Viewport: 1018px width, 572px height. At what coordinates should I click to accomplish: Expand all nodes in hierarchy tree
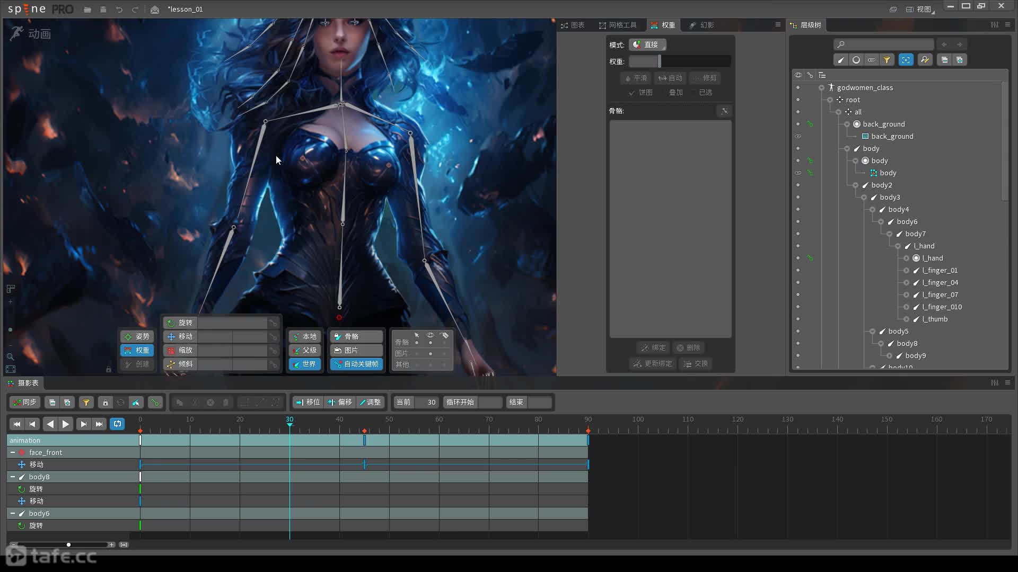click(960, 60)
